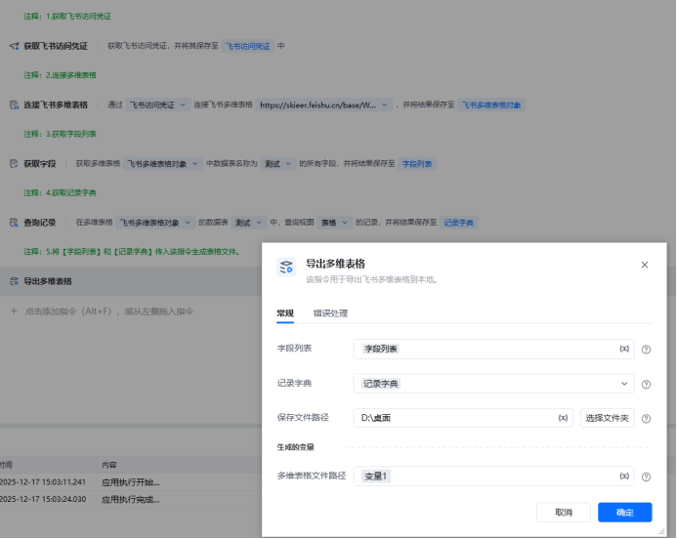Select the 导出多维表格 command row
The image size is (677, 539).
coord(130,281)
